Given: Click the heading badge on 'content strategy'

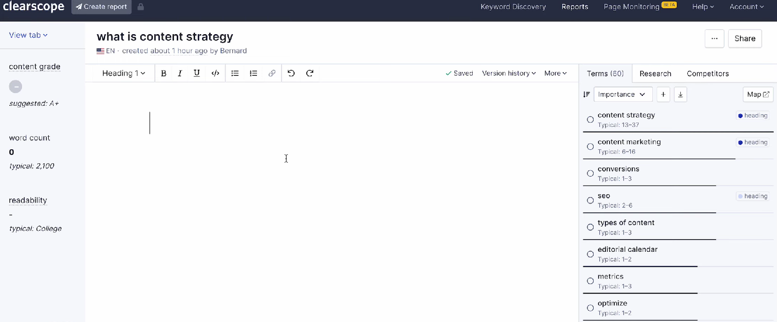Looking at the screenshot, I should pyautogui.click(x=753, y=116).
